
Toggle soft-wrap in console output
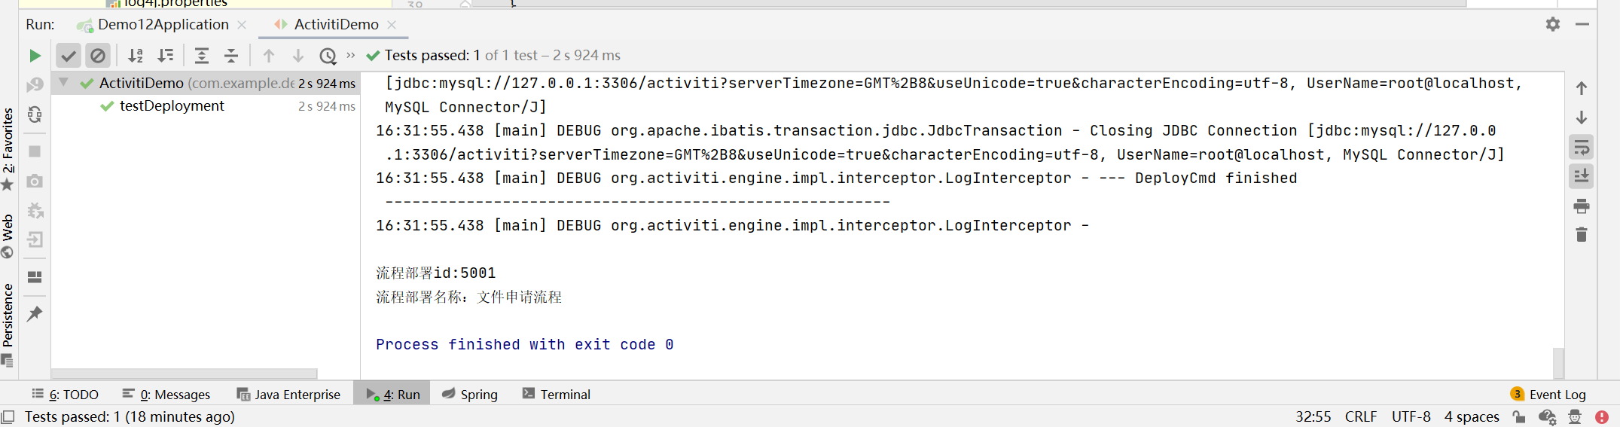coord(1582,148)
